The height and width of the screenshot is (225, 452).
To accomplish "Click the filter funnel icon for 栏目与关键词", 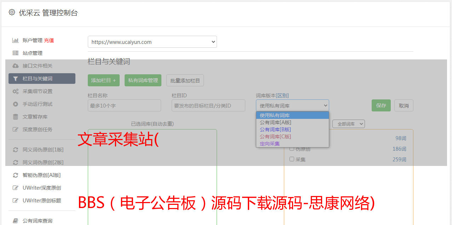I will [x=16, y=79].
